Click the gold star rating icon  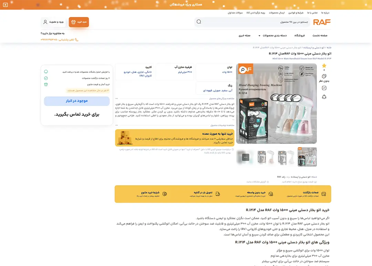click(324, 66)
